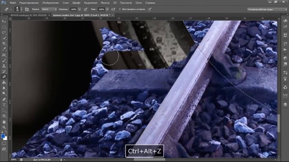Viewport: 289px width, 162px height.
Task: Open the Opacity slider dropdown arrow
Action: point(79,9)
